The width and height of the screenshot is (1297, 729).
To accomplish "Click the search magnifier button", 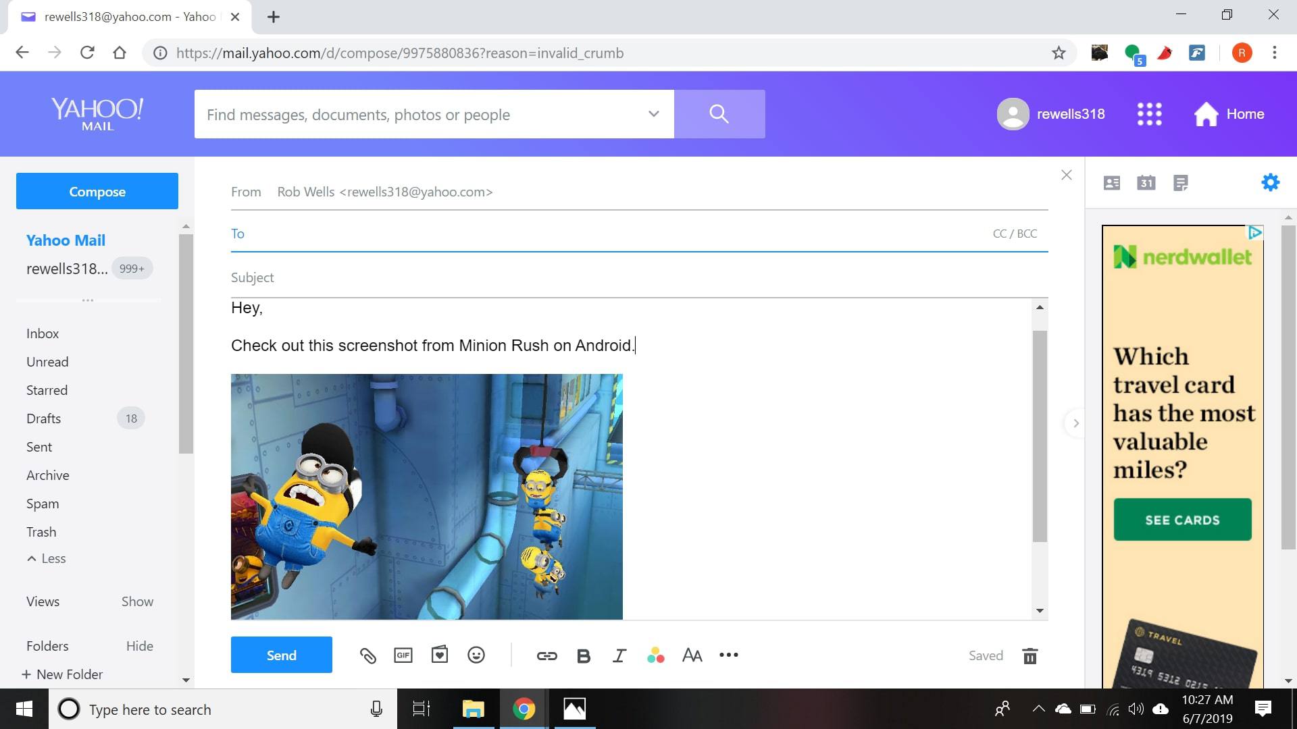I will click(719, 114).
